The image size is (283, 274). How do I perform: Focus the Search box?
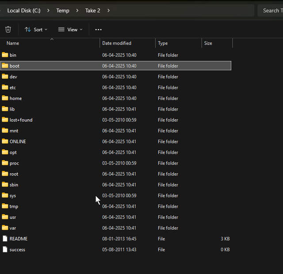pos(270,11)
